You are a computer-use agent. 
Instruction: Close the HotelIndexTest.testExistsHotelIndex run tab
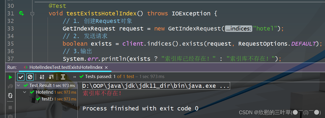(106, 67)
